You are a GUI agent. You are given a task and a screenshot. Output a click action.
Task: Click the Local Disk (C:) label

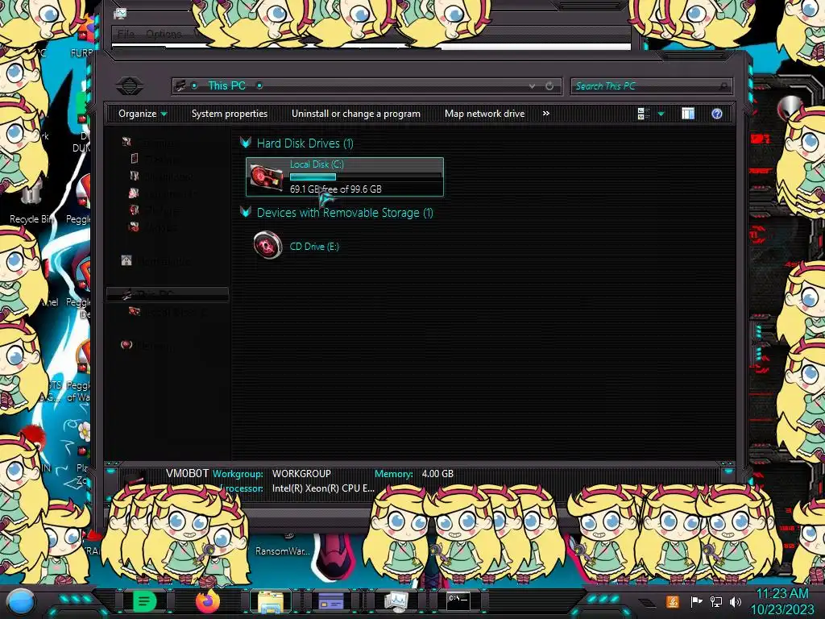click(317, 164)
